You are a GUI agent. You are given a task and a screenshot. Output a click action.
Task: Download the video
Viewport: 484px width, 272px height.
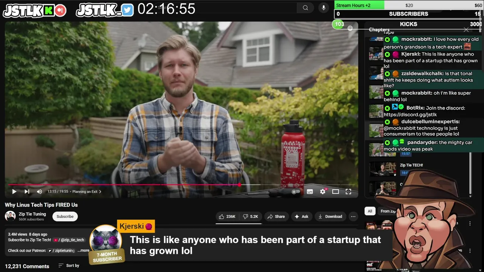(x=330, y=216)
